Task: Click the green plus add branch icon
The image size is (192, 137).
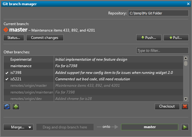Action: pyautogui.click(x=16, y=106)
